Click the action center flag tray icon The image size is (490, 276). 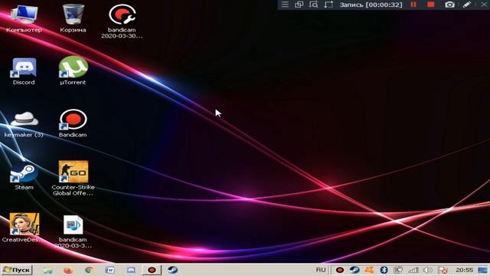point(443,270)
